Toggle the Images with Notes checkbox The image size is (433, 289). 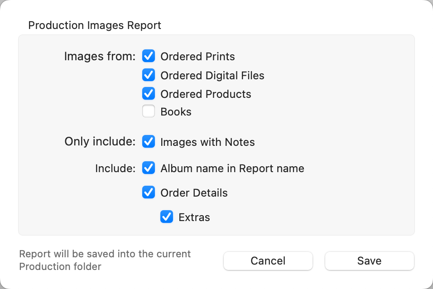(x=149, y=142)
